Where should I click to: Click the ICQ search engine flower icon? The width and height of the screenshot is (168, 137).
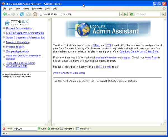pos(131,14)
